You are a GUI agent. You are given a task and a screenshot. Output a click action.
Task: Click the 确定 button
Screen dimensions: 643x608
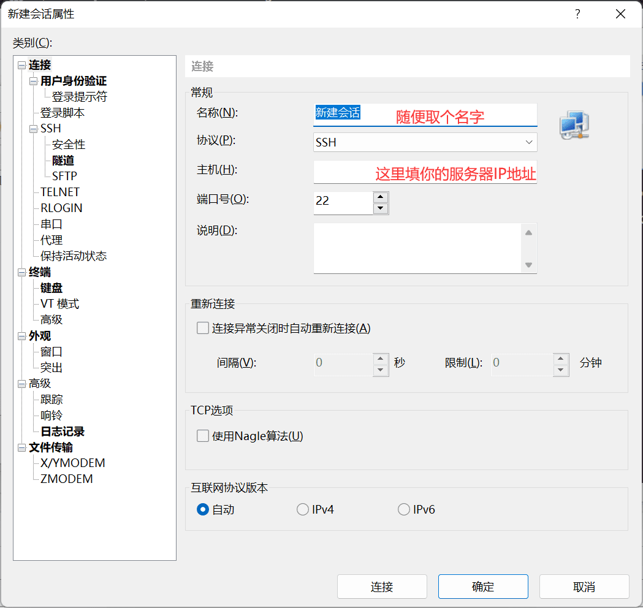(x=483, y=587)
